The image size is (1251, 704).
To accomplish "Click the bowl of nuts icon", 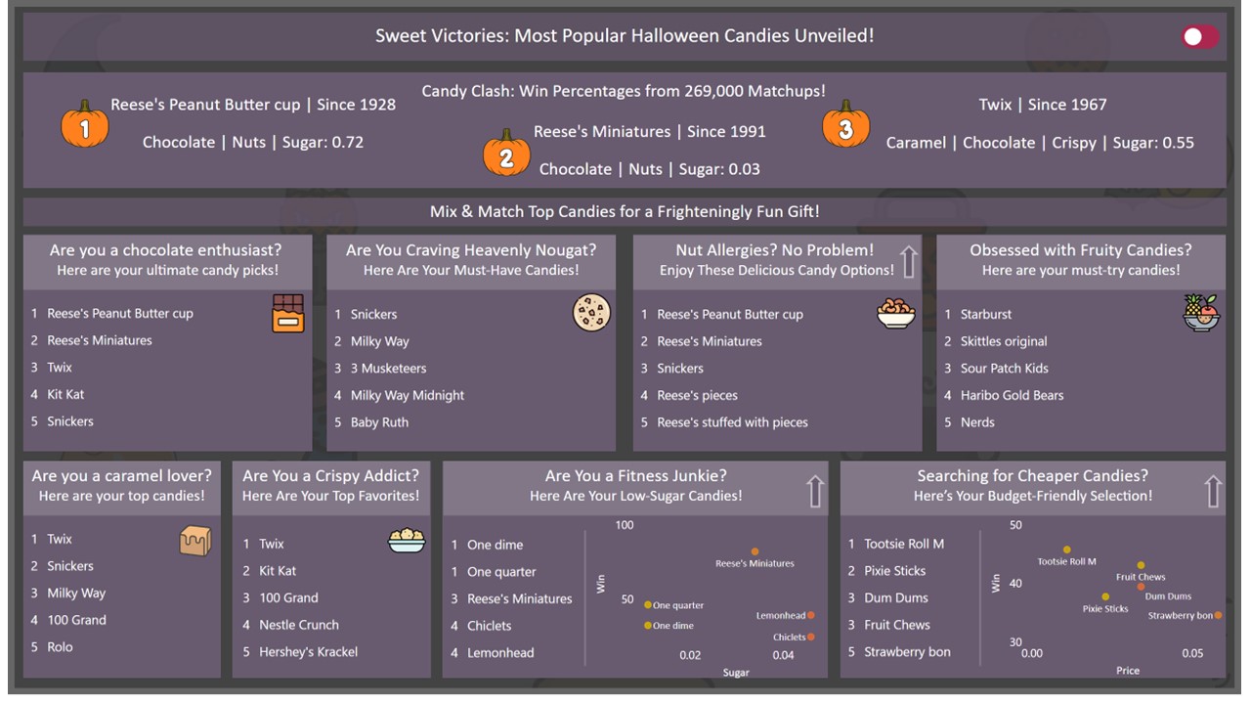I will pos(896,314).
